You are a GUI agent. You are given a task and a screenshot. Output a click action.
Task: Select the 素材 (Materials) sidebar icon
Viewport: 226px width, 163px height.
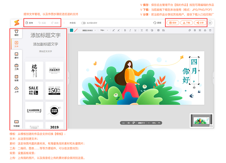[x=16, y=56]
